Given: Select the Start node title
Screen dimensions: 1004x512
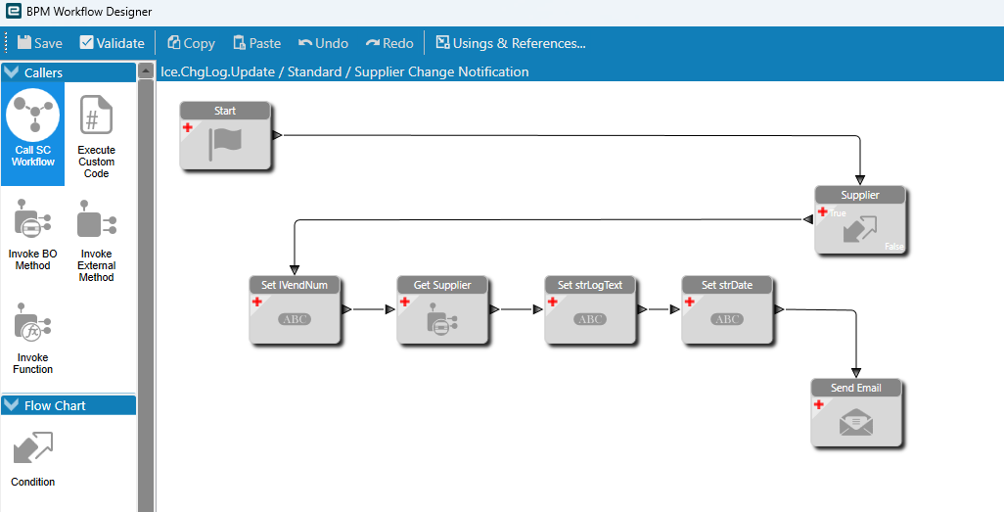Looking at the screenshot, I should 225,111.
